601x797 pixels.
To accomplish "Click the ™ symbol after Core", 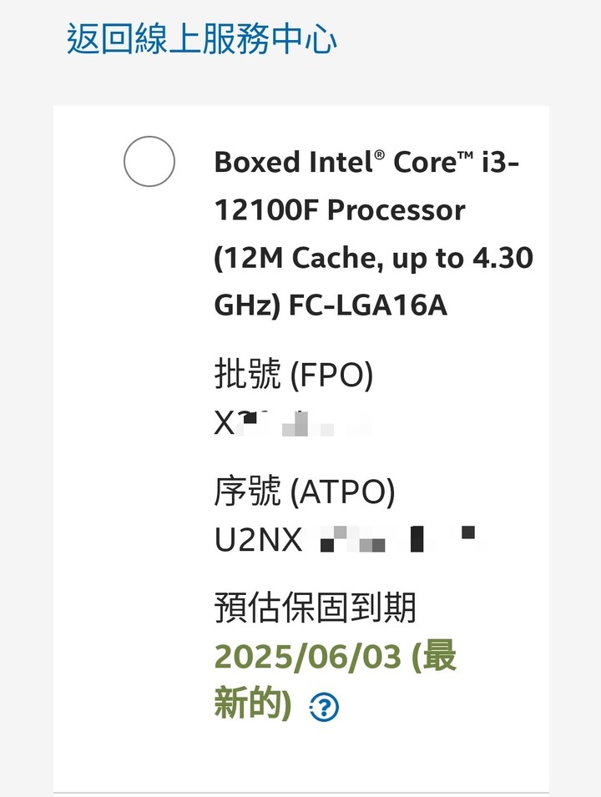I will point(465,154).
